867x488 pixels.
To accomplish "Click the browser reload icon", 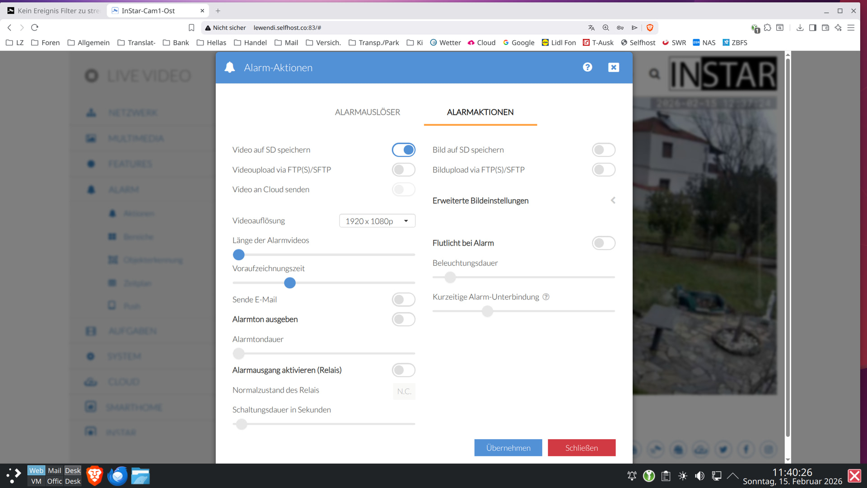I will click(35, 28).
